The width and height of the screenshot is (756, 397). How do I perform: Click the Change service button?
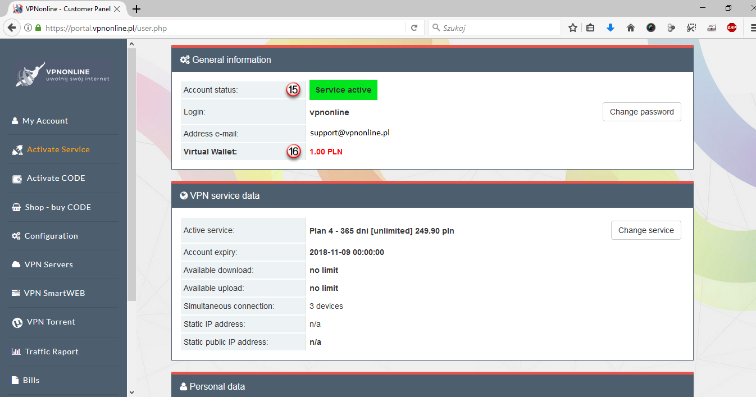(x=646, y=230)
